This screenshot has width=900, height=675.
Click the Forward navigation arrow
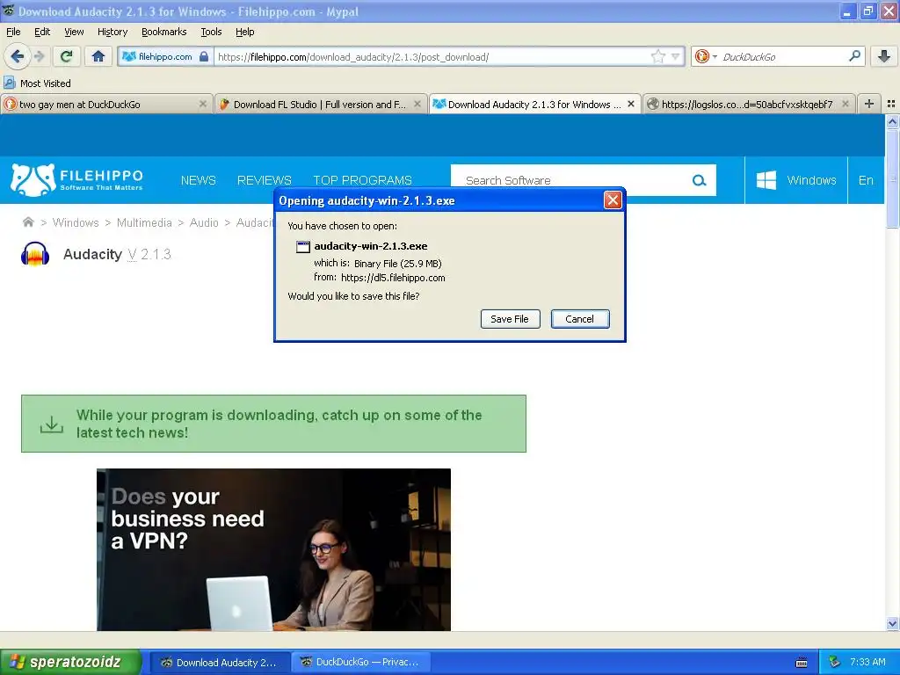(x=39, y=56)
